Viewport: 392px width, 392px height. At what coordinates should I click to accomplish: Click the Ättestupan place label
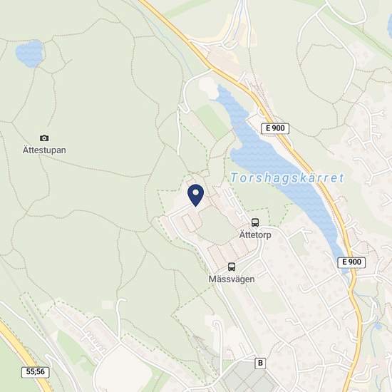pos(44,150)
